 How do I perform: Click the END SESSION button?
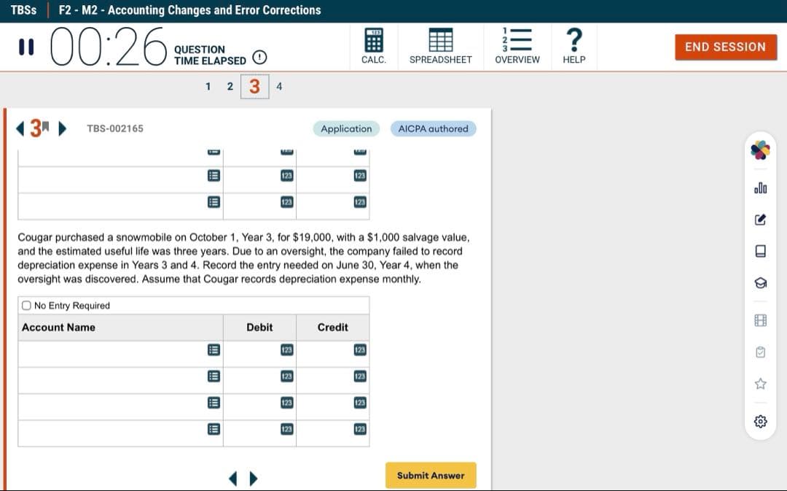tap(724, 47)
